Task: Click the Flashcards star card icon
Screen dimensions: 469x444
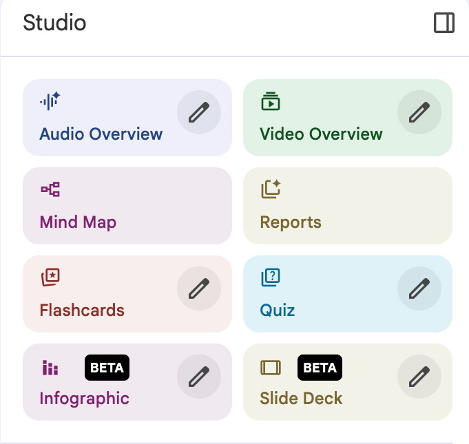Action: (50, 277)
